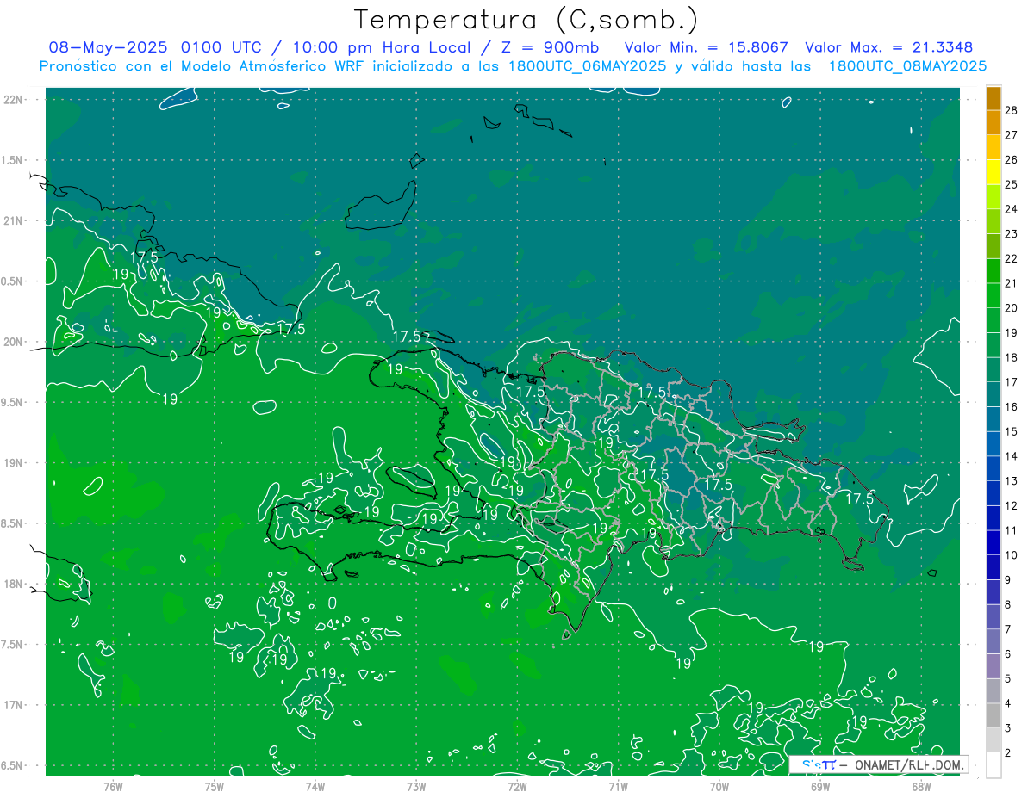This screenshot has height=798, width=1034.
Task: Click the olive green swatch between 22 and 23
Action: (994, 246)
